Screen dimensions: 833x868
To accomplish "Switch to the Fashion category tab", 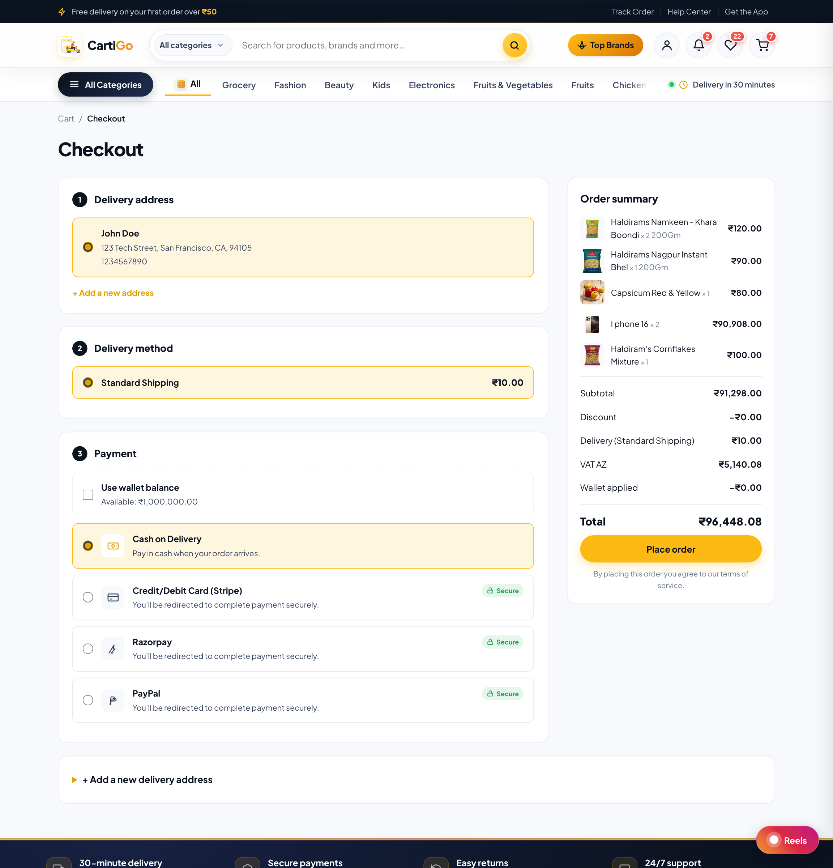I will pos(290,85).
